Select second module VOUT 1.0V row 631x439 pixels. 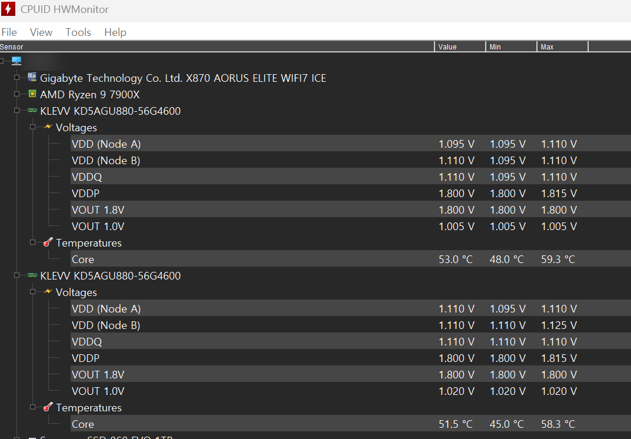click(x=350, y=391)
